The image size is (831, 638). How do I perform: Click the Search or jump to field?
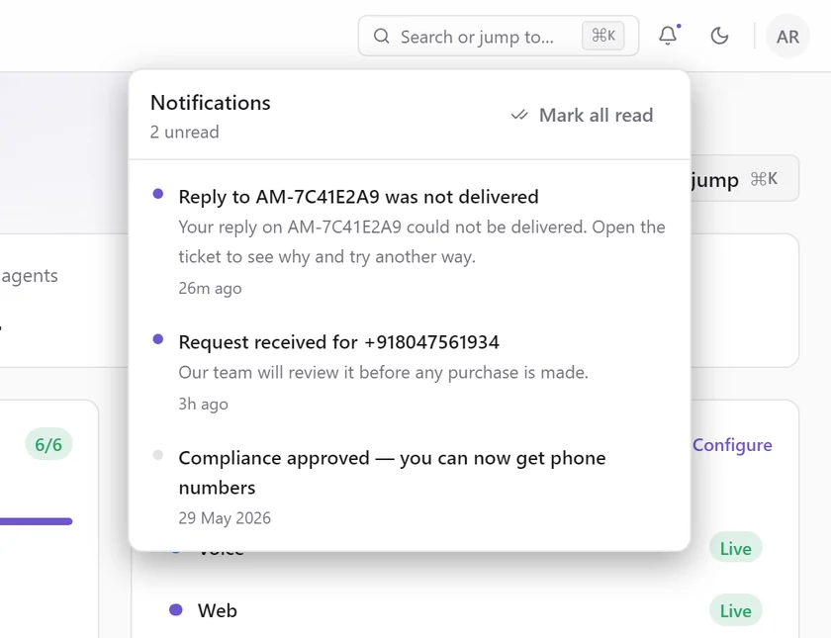(499, 36)
